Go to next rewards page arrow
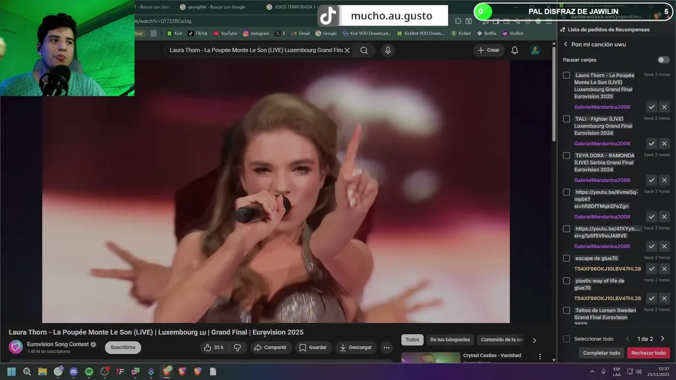 click(x=662, y=339)
